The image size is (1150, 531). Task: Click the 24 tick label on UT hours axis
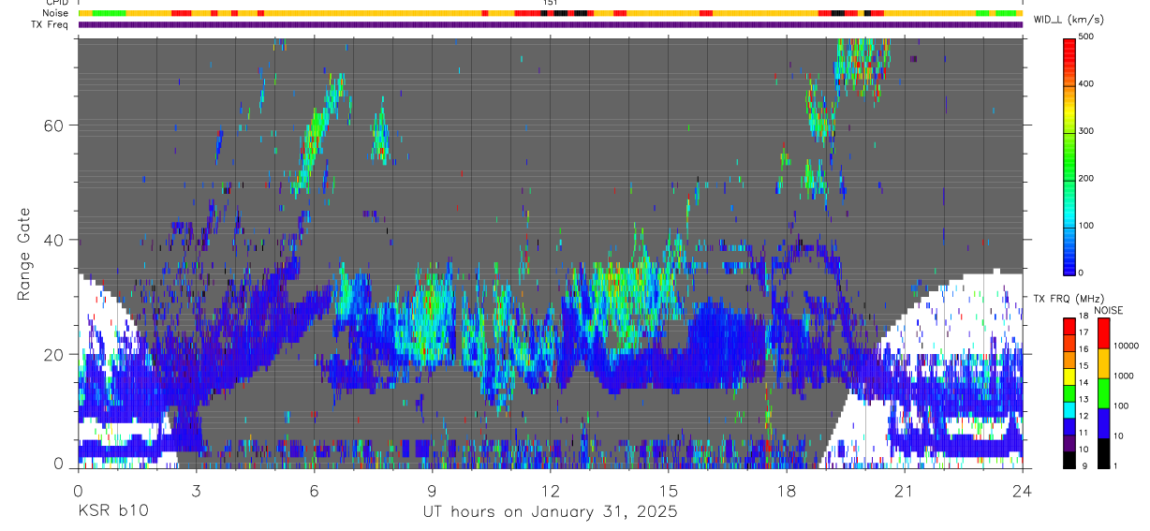click(1023, 492)
